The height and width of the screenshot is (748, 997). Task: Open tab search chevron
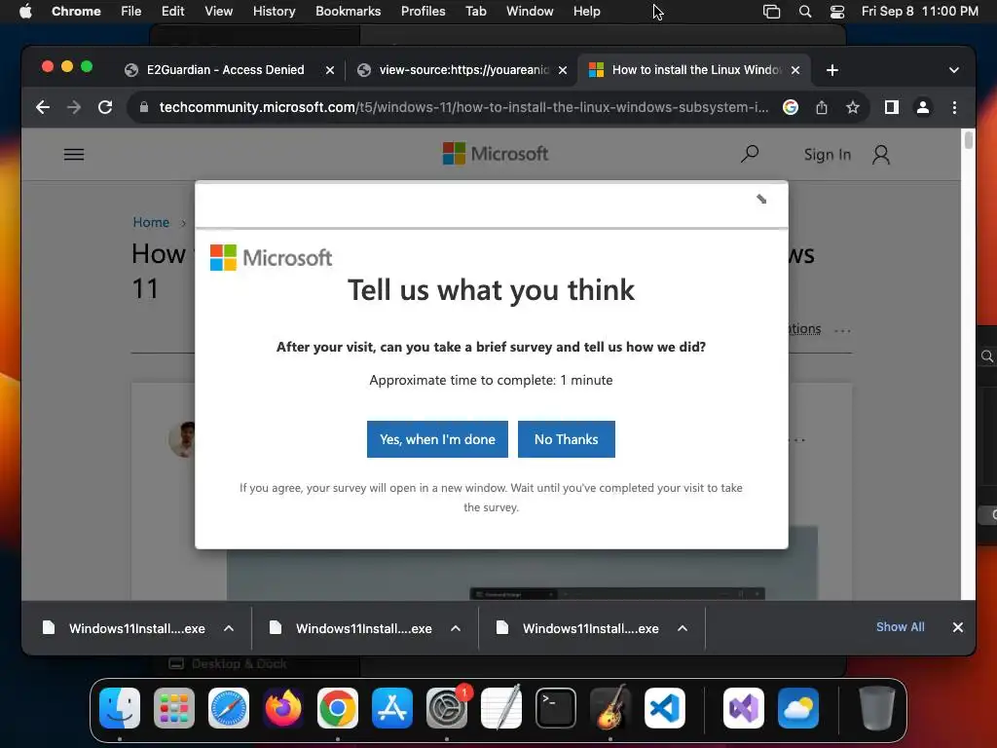coord(954,70)
